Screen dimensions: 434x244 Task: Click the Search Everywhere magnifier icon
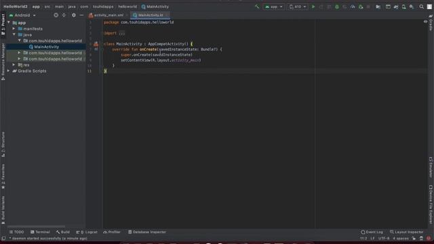[x=421, y=7]
